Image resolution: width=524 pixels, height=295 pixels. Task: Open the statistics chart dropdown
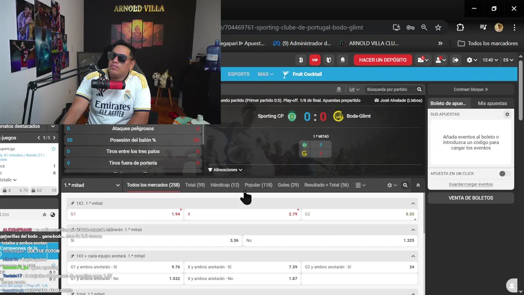click(355, 89)
